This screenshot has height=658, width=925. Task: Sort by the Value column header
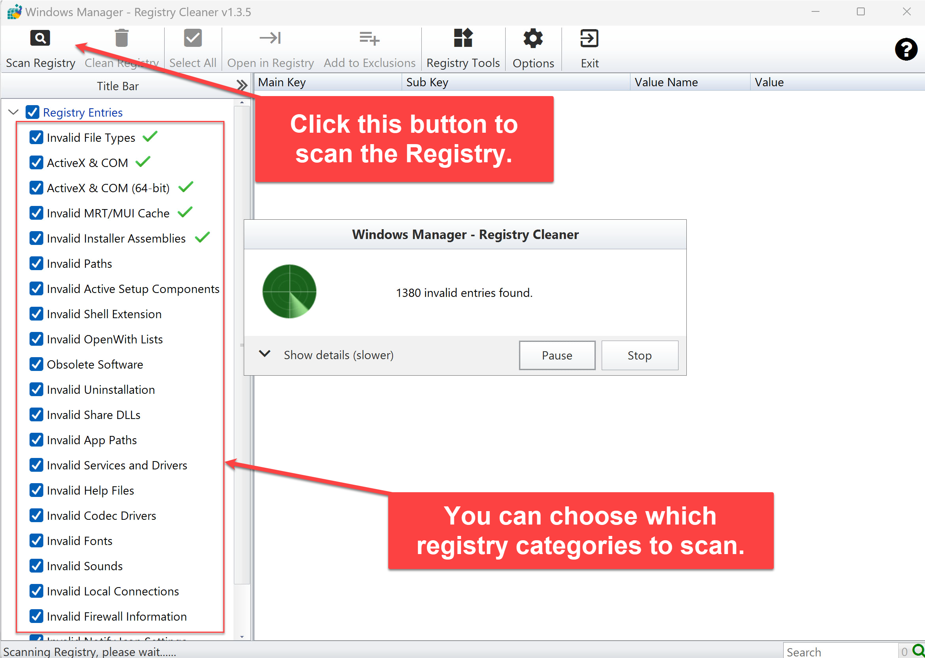(x=837, y=82)
